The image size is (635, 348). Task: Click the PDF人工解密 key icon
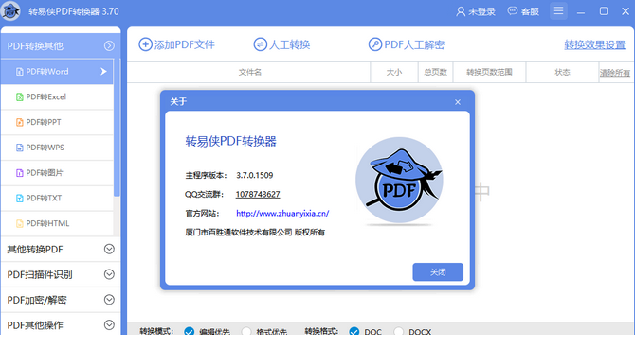pyautogui.click(x=375, y=44)
